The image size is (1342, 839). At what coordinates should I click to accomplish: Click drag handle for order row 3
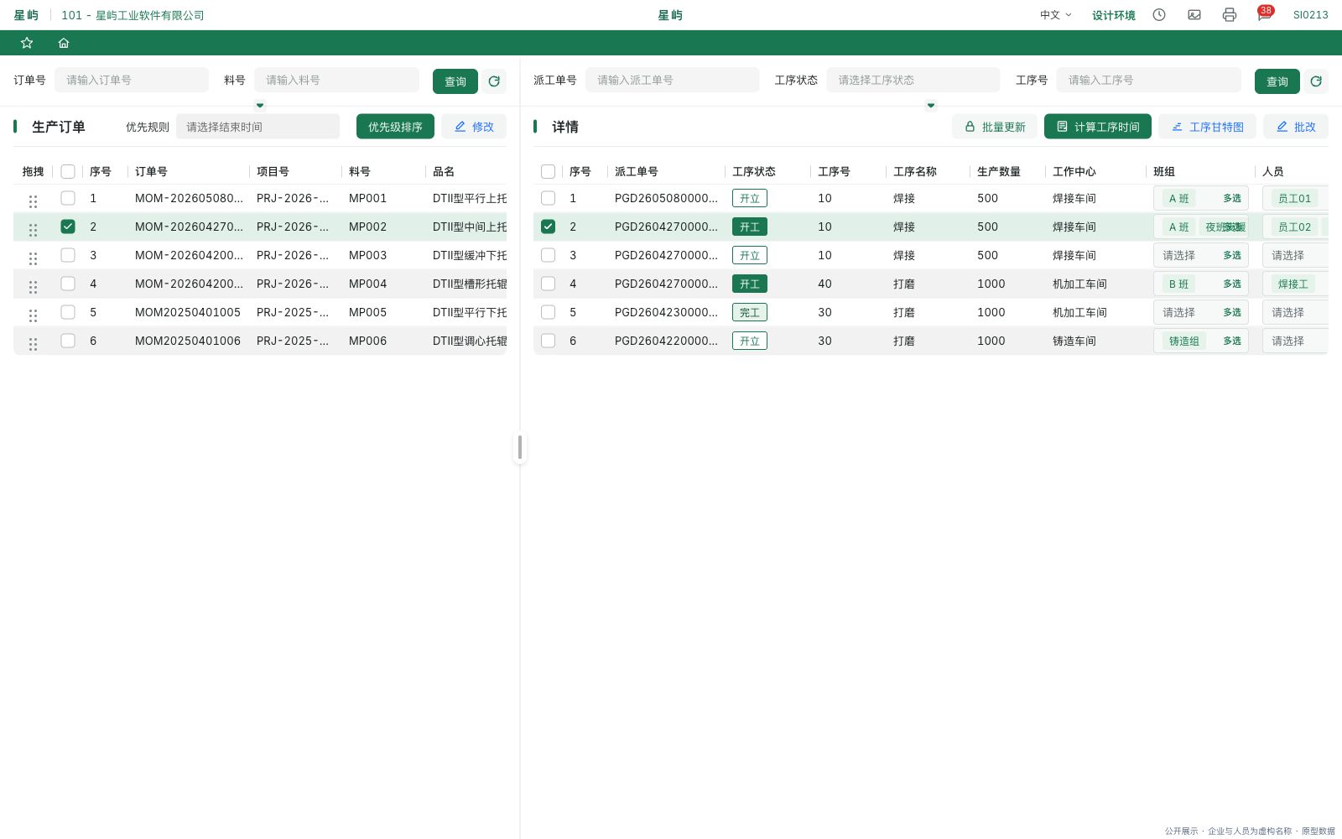click(x=33, y=258)
